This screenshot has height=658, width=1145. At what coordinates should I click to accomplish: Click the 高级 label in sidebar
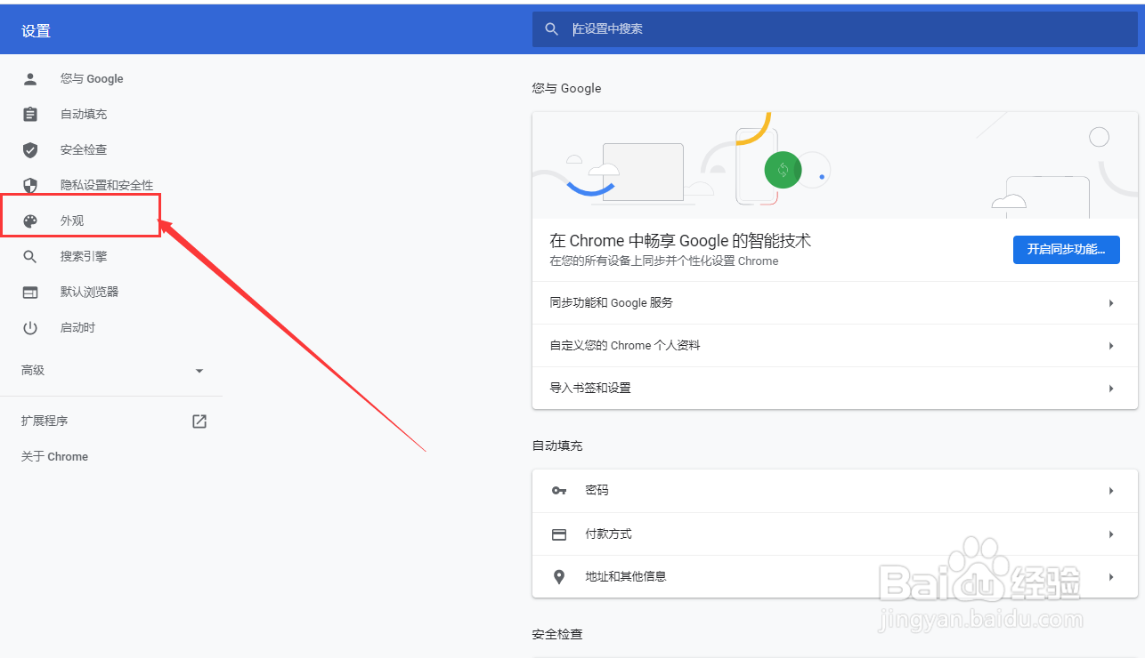pyautogui.click(x=33, y=370)
